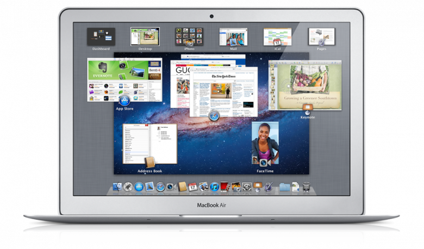Open iTunes music note icon in Dock
The image size is (424, 249).
(214, 187)
